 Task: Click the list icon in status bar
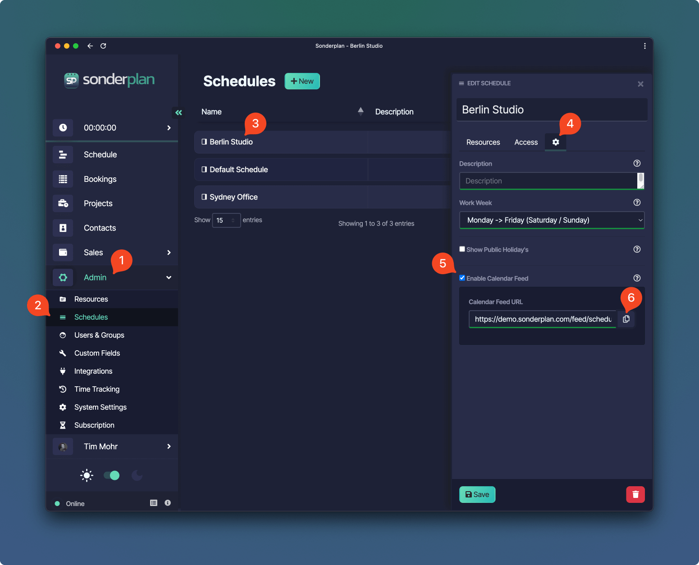[x=154, y=503]
